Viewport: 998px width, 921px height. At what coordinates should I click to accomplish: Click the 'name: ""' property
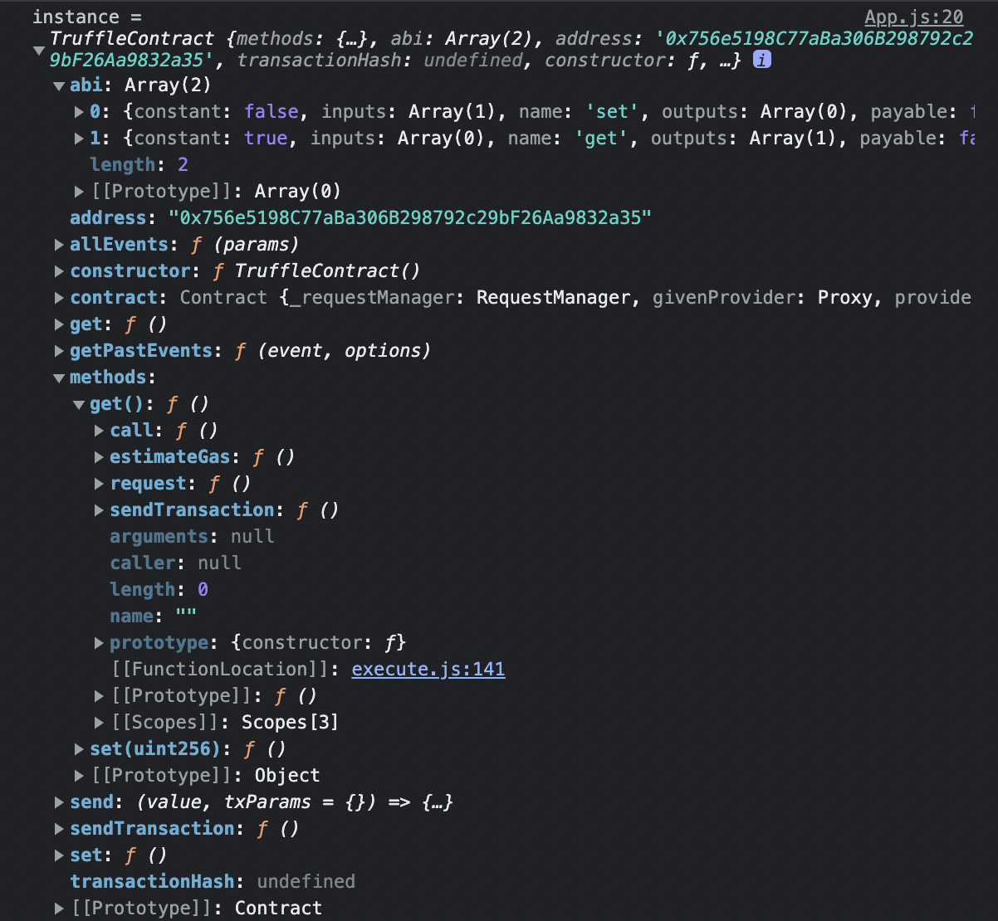point(154,616)
